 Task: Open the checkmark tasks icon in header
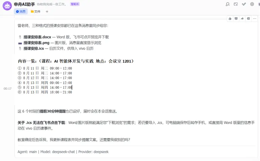point(244,4)
